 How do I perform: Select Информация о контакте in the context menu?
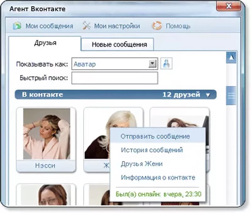coord(158,178)
